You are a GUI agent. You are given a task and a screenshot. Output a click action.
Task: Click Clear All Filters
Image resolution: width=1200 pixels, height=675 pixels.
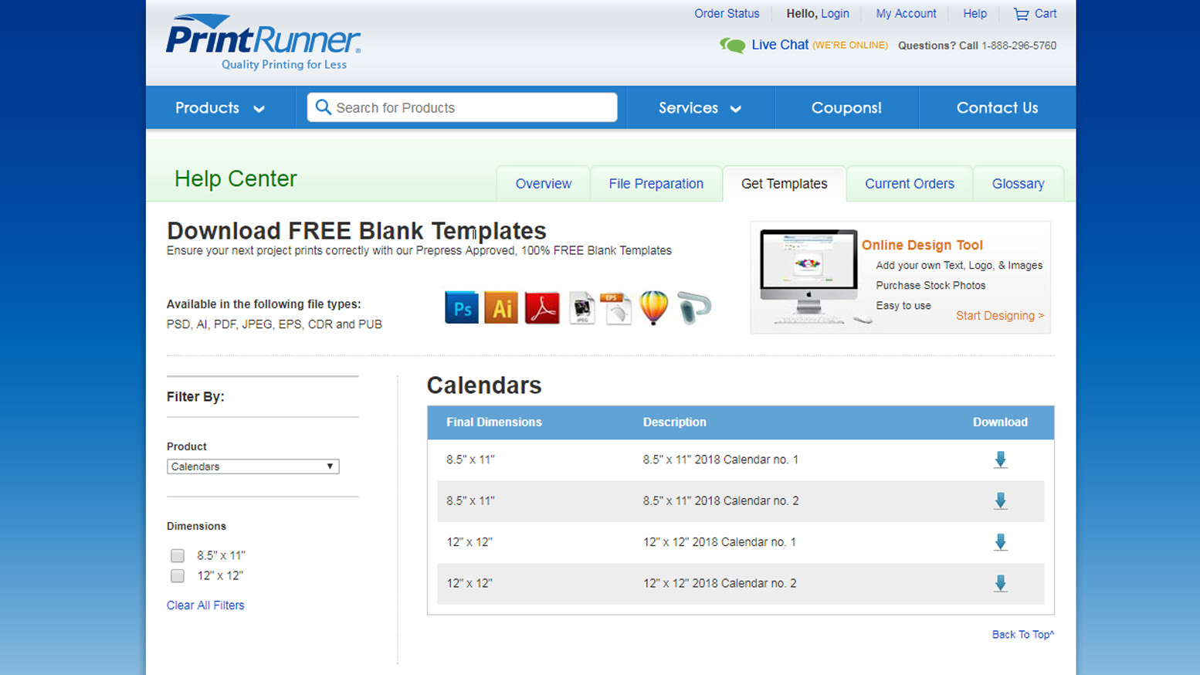pos(205,605)
